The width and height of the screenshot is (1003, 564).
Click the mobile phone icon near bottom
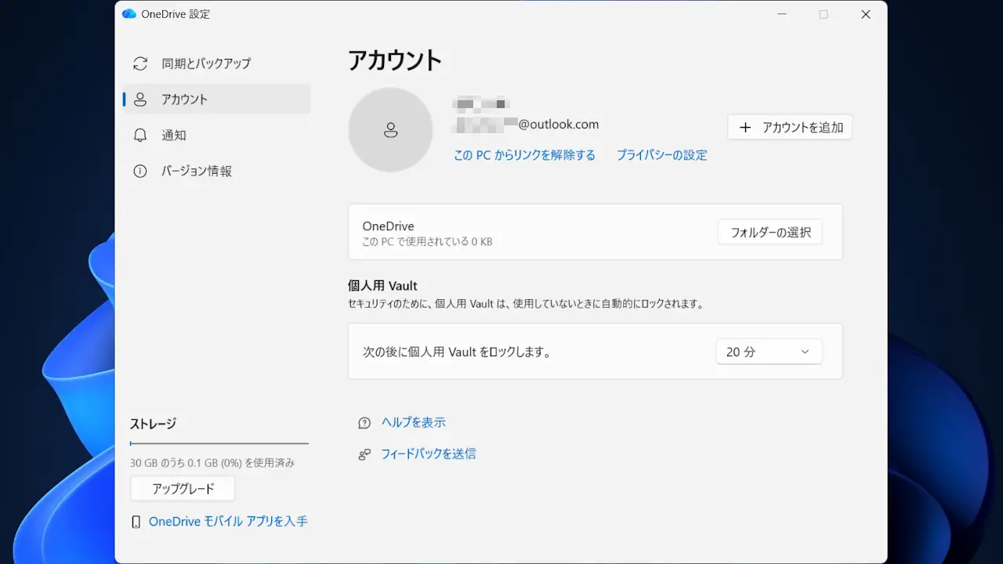(136, 522)
